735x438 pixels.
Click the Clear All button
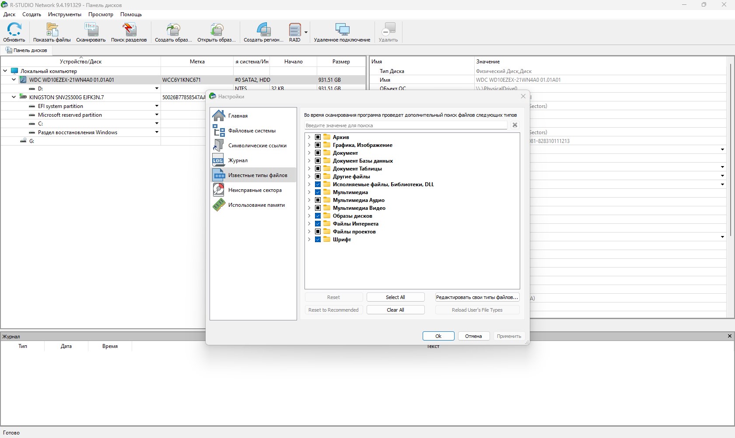[395, 310]
